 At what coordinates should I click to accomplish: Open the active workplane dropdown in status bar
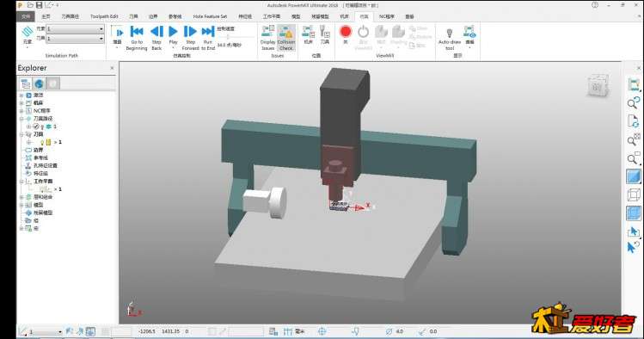(x=60, y=332)
